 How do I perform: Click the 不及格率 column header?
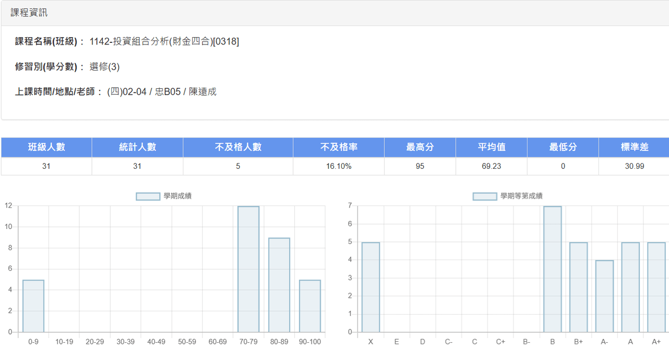[x=339, y=147]
